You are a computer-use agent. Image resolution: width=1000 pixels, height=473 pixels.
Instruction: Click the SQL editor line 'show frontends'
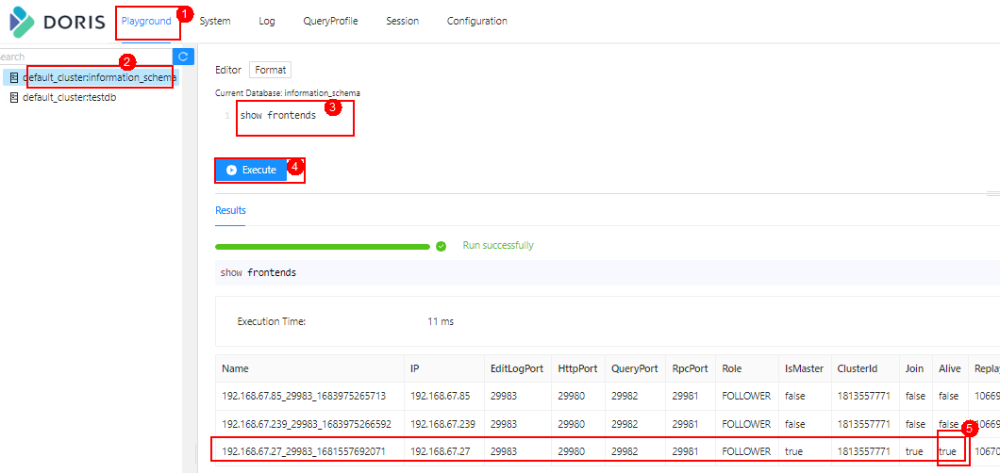278,116
